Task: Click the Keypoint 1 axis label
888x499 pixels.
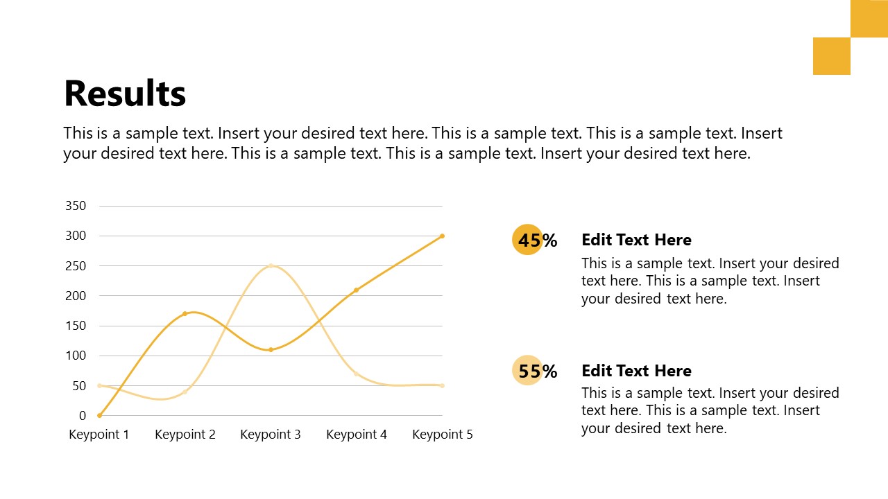Action: click(99, 435)
